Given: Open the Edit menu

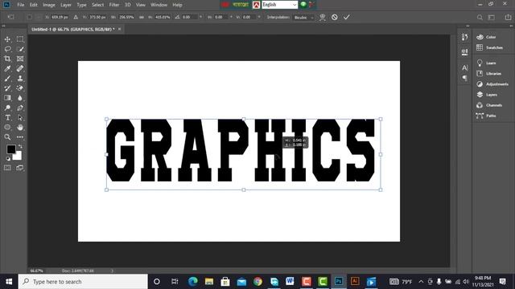Looking at the screenshot, I should [x=34, y=5].
